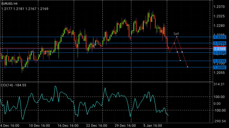Click the 10 Dec 16:00 time label
This screenshot has width=229, height=128.
pos(39,126)
